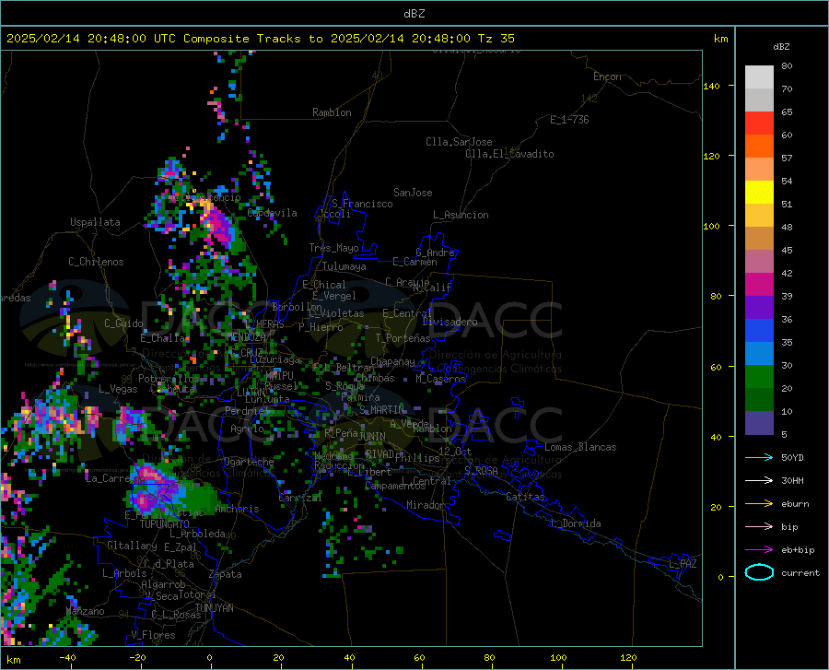Pick the red 60-65 dBZ swatch
The height and width of the screenshot is (670, 829).
759,123
